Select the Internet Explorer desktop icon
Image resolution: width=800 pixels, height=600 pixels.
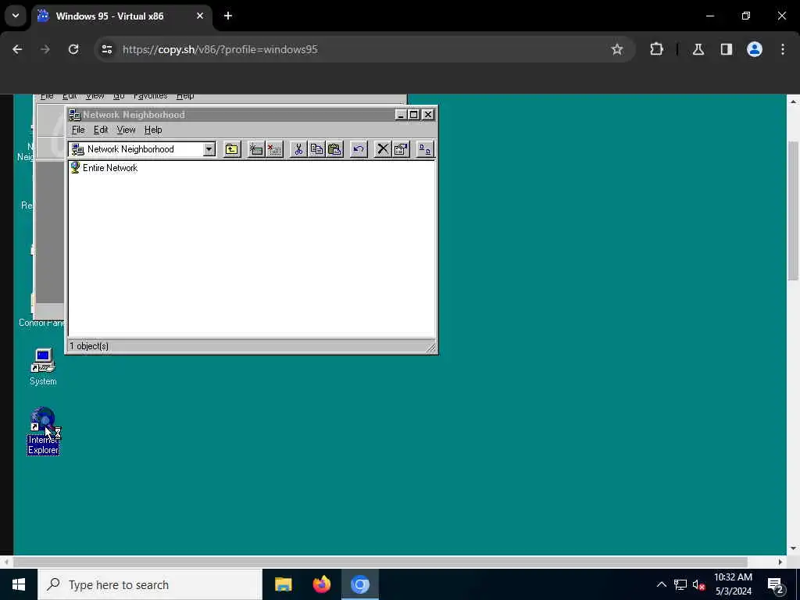[x=43, y=431]
